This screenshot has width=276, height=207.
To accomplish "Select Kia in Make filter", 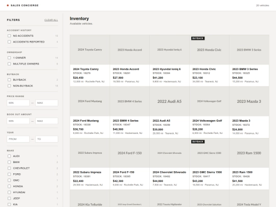I will (x=9, y=204).
